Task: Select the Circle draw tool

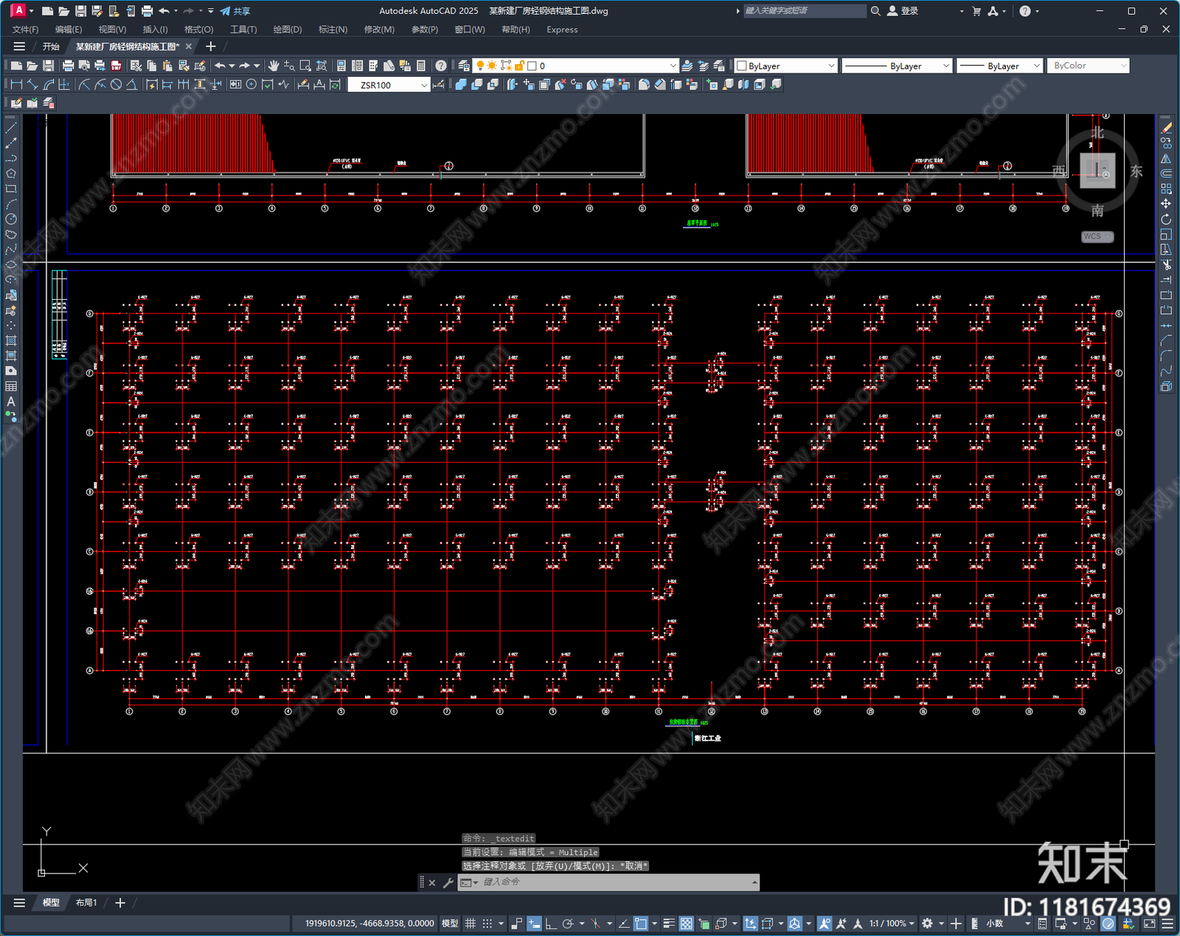Action: [11, 220]
